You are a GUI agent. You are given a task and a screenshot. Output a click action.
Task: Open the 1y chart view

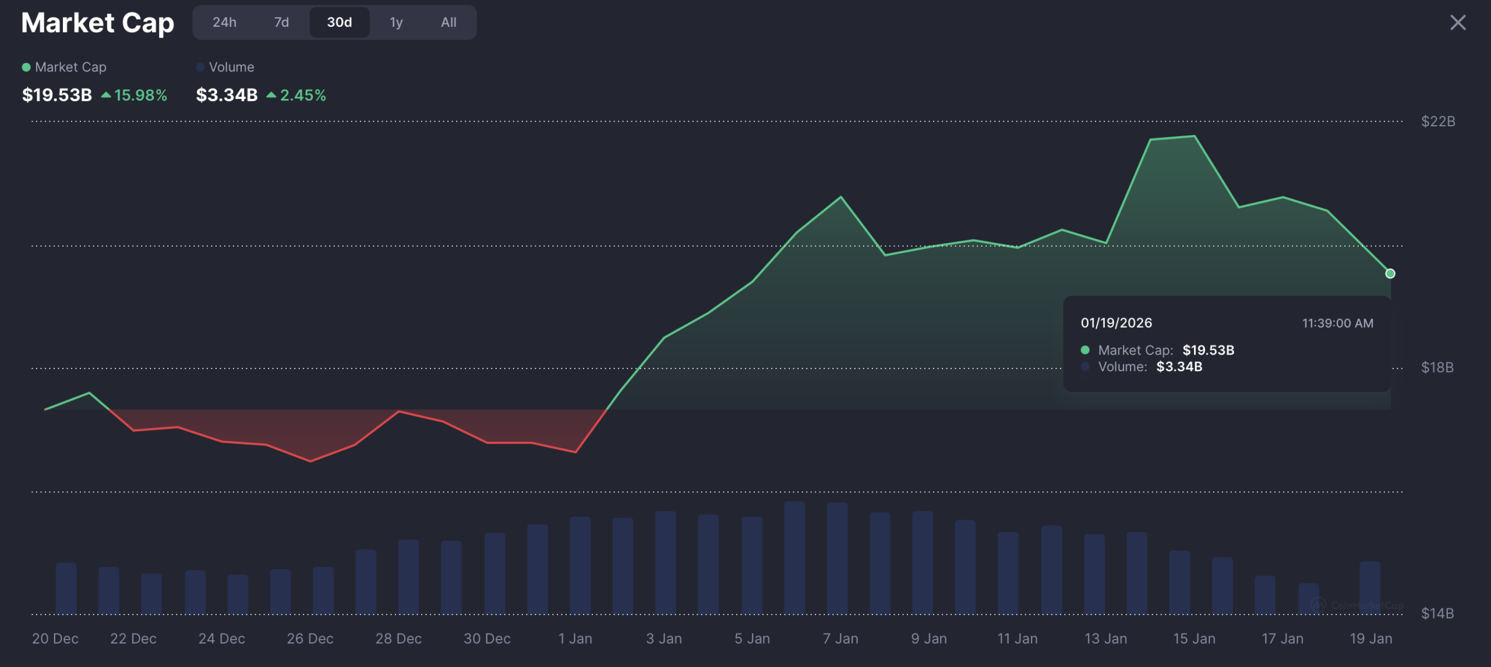pos(395,22)
